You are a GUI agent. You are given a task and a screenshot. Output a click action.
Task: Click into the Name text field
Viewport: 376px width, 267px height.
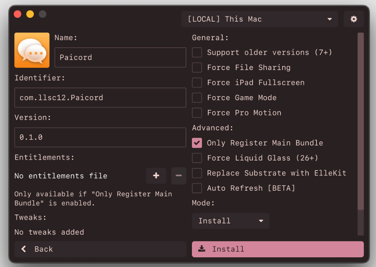(x=120, y=57)
